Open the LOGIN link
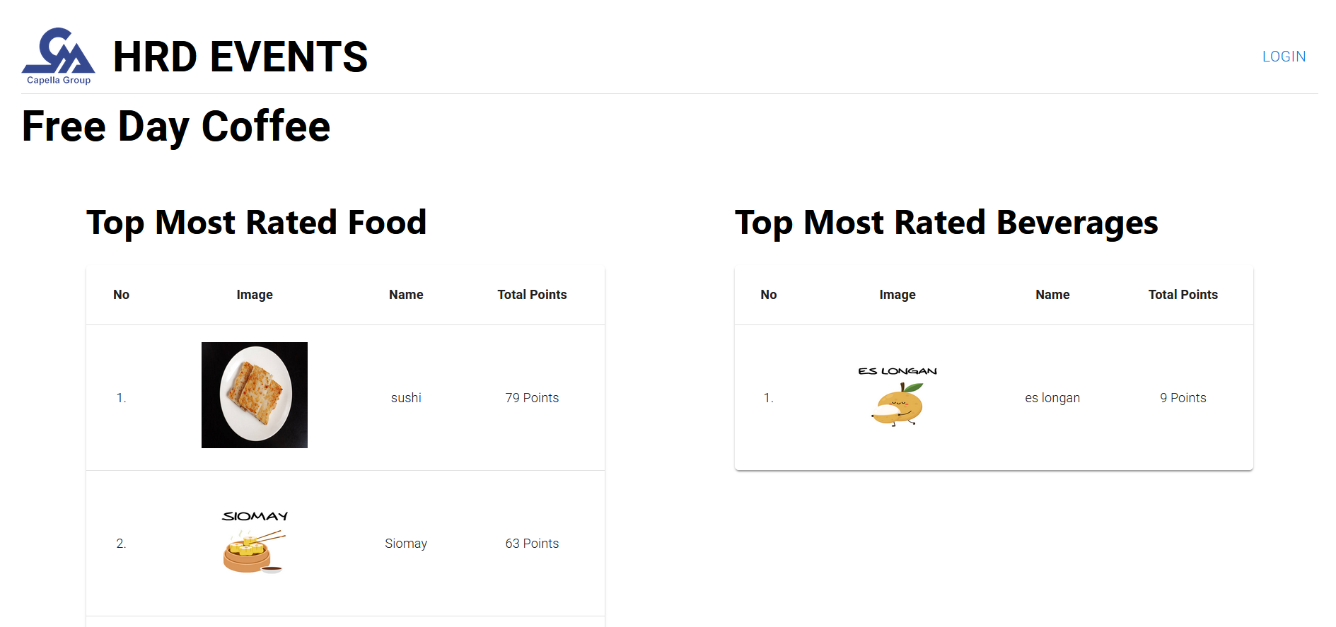The height and width of the screenshot is (627, 1336). (1284, 57)
